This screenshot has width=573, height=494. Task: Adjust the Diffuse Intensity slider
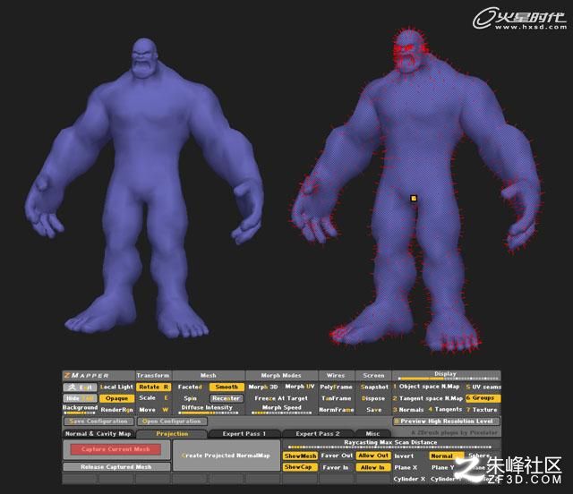click(208, 409)
